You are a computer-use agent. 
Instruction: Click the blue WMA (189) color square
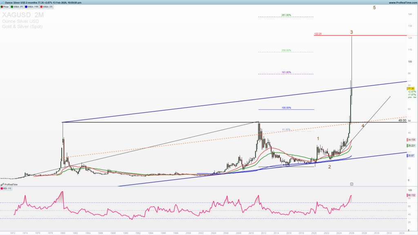pos(26,7)
